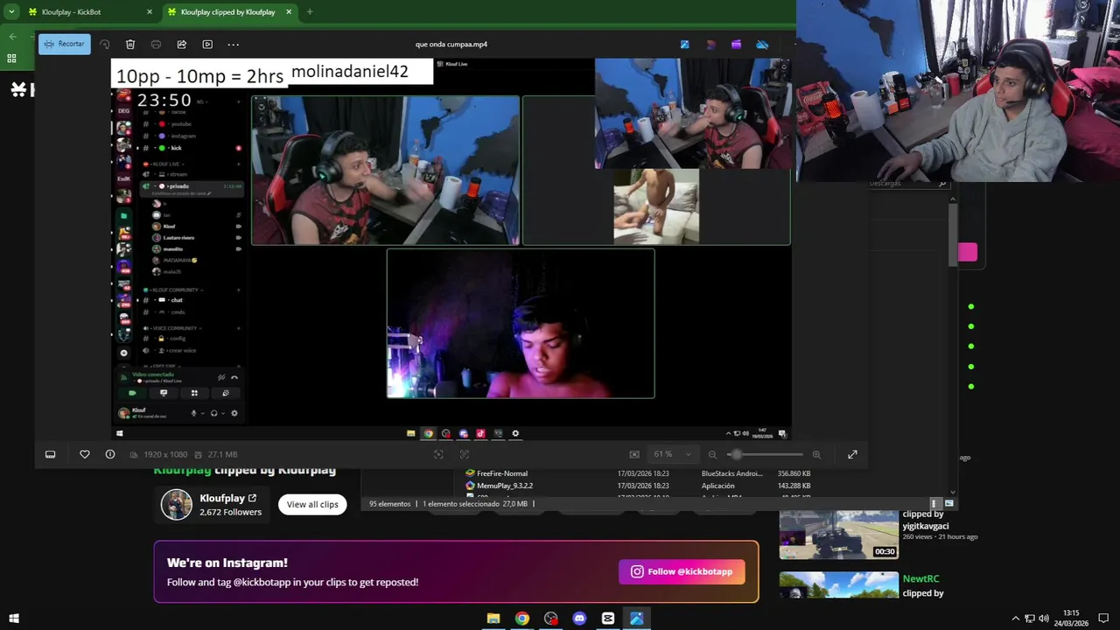This screenshot has height=630, width=1120.
Task: Click the filename que onda cumpaa.mp4
Action: pyautogui.click(x=451, y=45)
